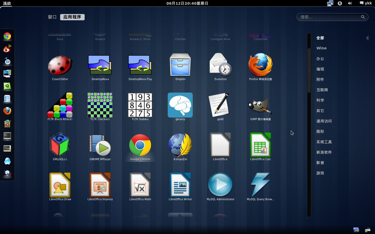This screenshot has width=375, height=234.
Task: Launch GNOME MPlayer icon
Action: 100,145
